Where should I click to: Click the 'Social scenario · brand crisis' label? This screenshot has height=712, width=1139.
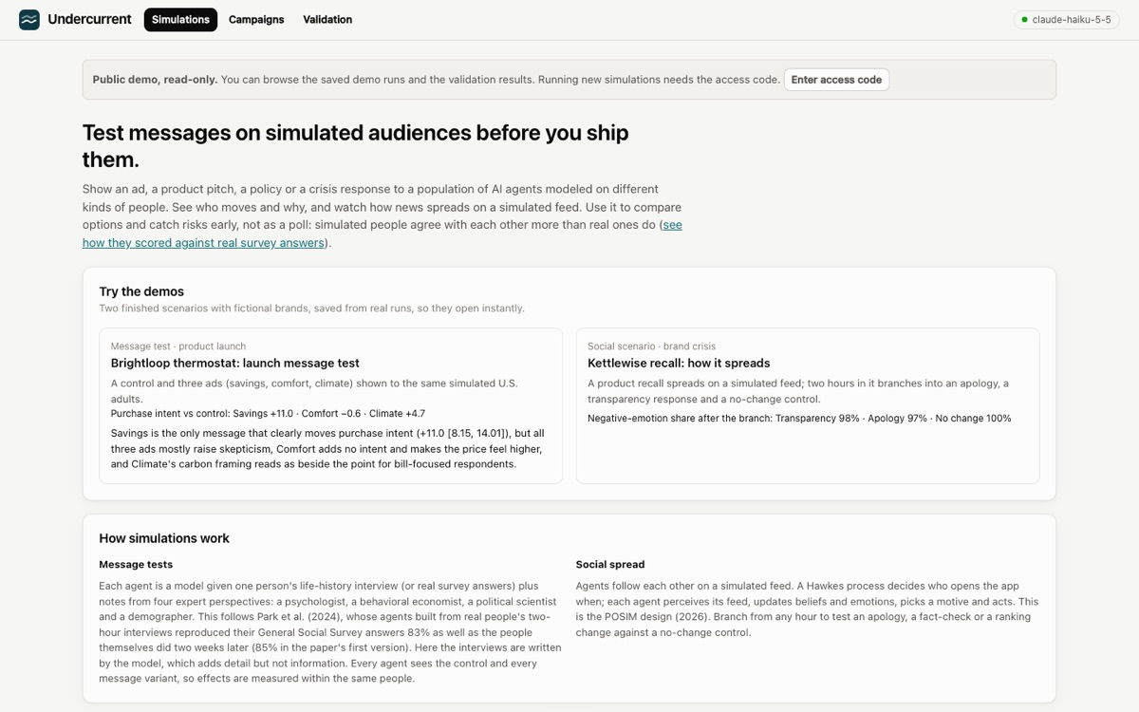(x=651, y=347)
